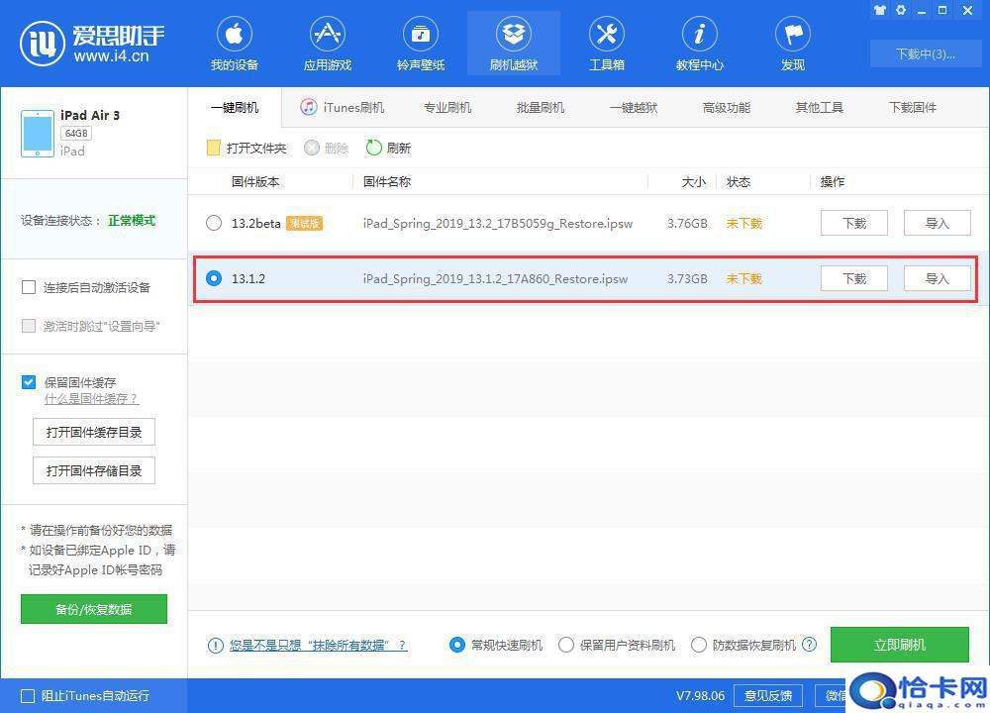Viewport: 990px width, 713px height.
Task: Click 意见反馈 feedback button
Action: tap(768, 695)
